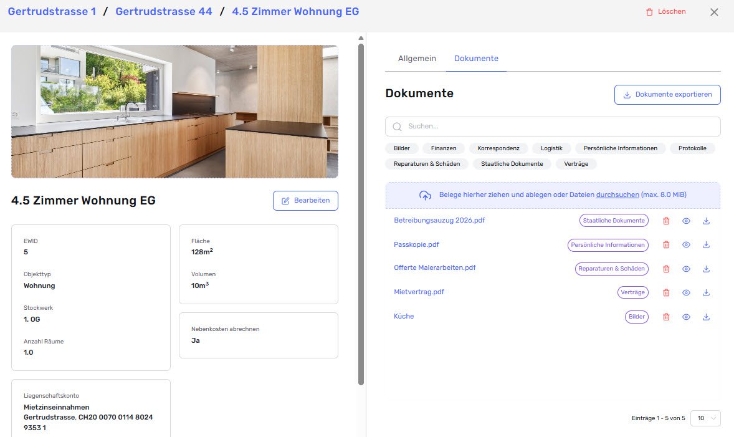This screenshot has height=437, width=734.
Task: Open Betreibungsauzug 2026.pdf link
Action: [x=439, y=220]
